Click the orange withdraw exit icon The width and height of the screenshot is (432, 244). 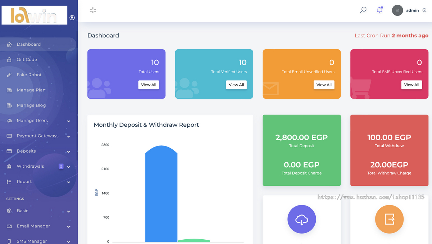[x=389, y=219]
